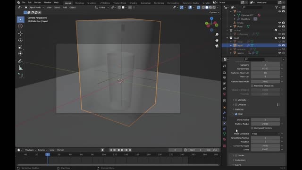Toggle render camera icon for source object
The image size is (302, 170).
284,53
